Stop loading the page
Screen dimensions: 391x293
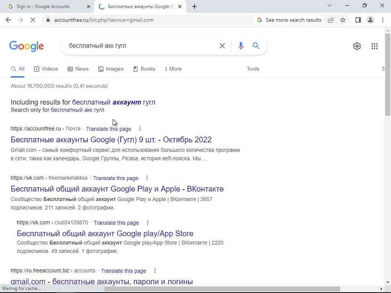click(x=33, y=20)
